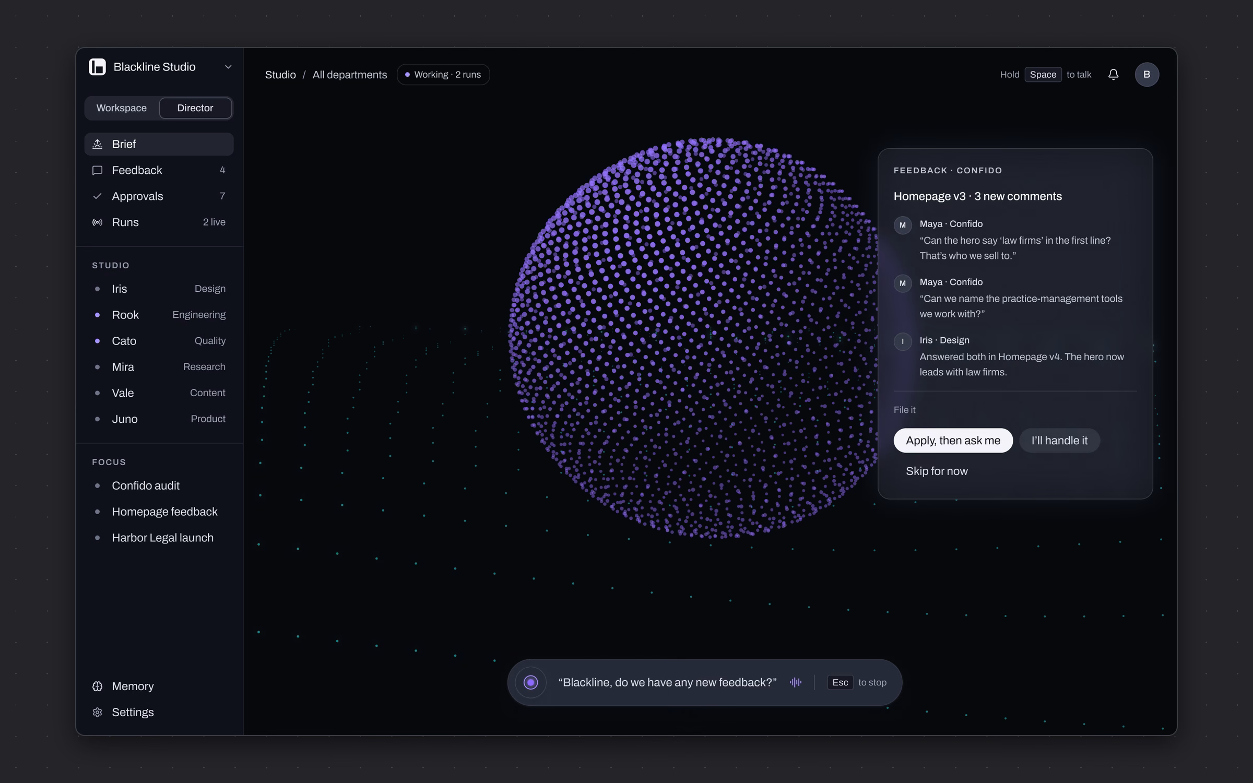The width and height of the screenshot is (1253, 783).
Task: Open the Harbor Legal launch focus item
Action: 159,538
